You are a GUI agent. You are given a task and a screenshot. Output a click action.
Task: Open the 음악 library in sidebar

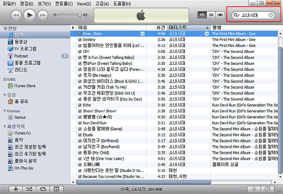pyautogui.click(x=35, y=35)
